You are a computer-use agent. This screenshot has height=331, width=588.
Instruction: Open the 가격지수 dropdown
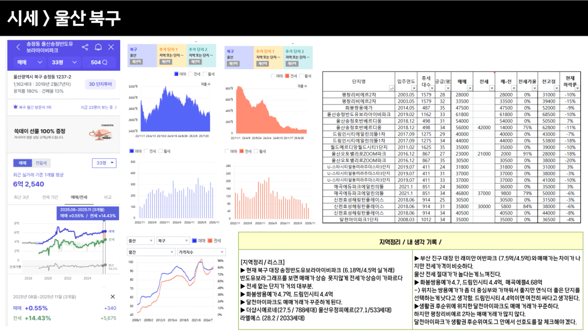pos(201,252)
